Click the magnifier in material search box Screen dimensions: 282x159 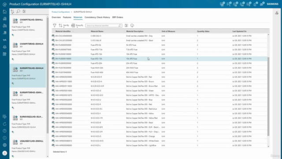tap(120, 26)
